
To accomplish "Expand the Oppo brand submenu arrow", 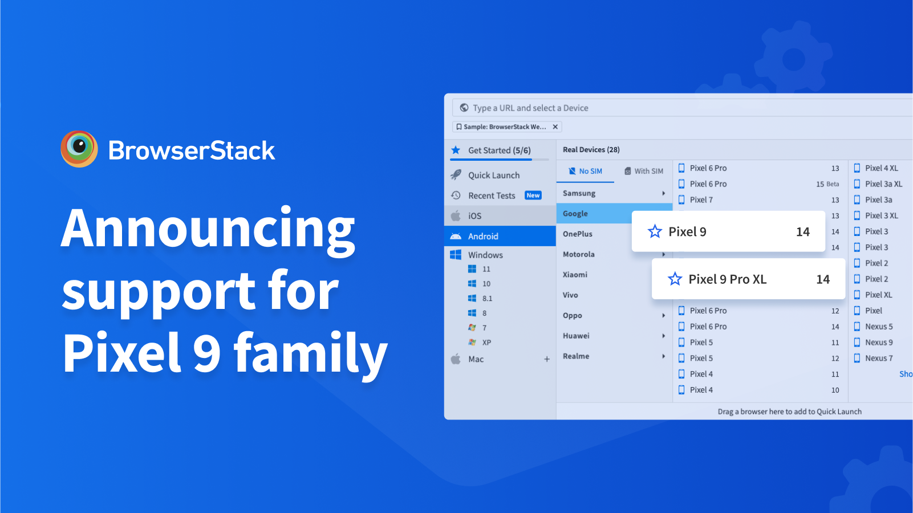I will tap(663, 315).
